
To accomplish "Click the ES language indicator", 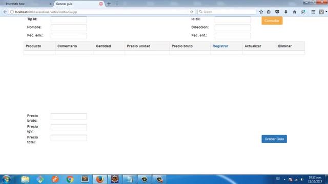I will pyautogui.click(x=278, y=179).
